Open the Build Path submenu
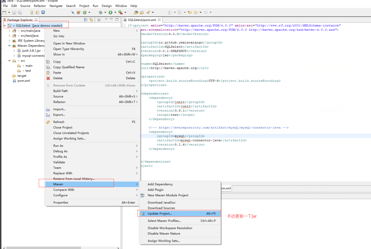This screenshot has height=249, width=371. click(92, 91)
